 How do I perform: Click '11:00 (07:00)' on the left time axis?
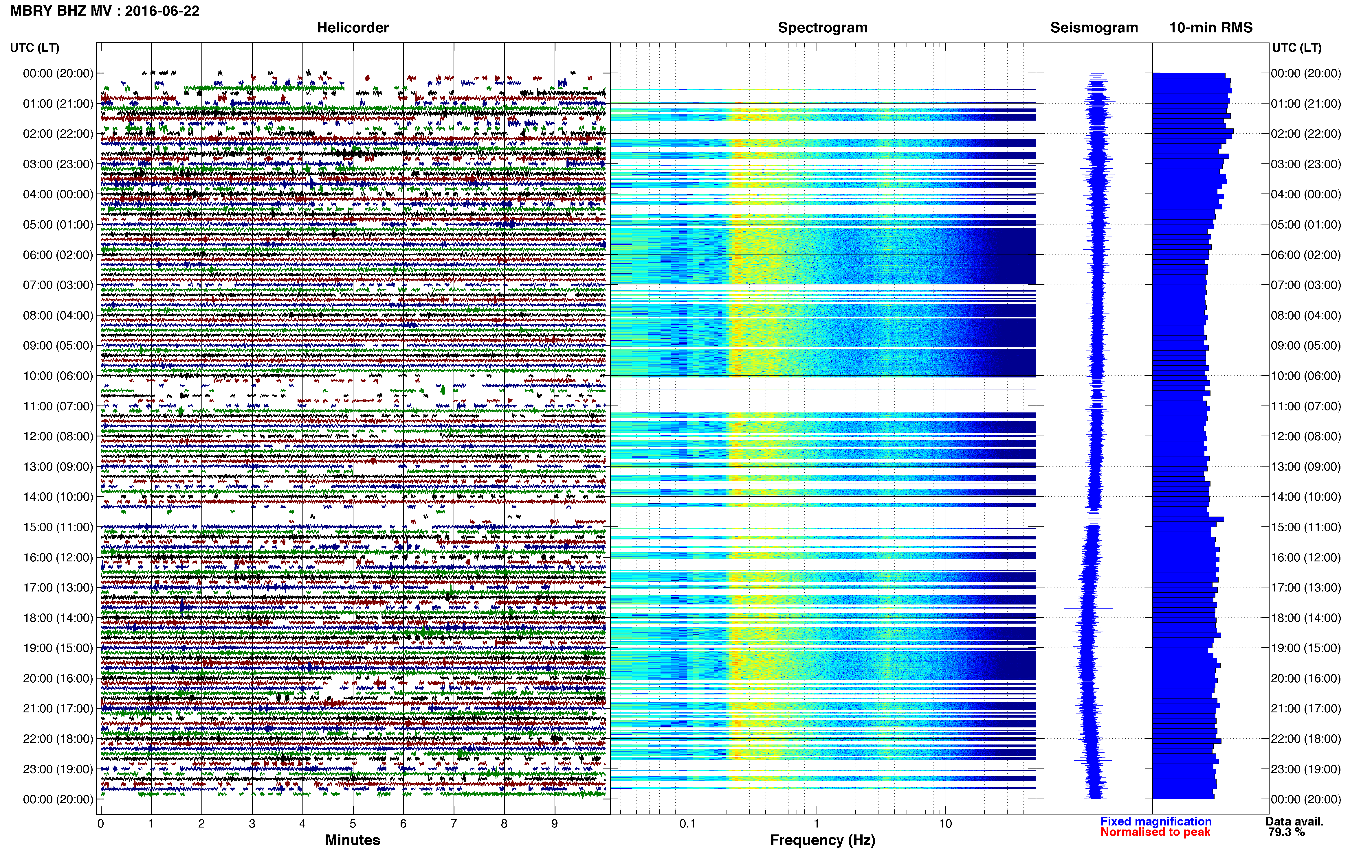58,406
